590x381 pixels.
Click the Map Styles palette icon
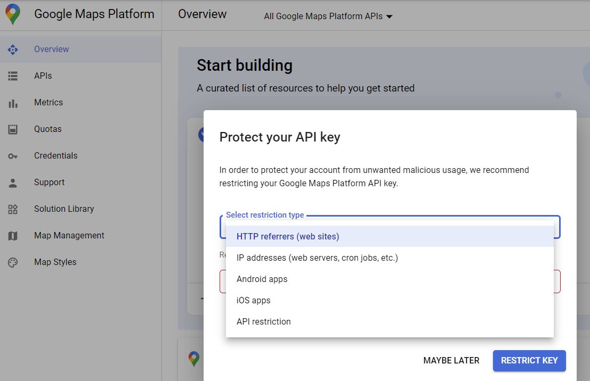(x=13, y=263)
